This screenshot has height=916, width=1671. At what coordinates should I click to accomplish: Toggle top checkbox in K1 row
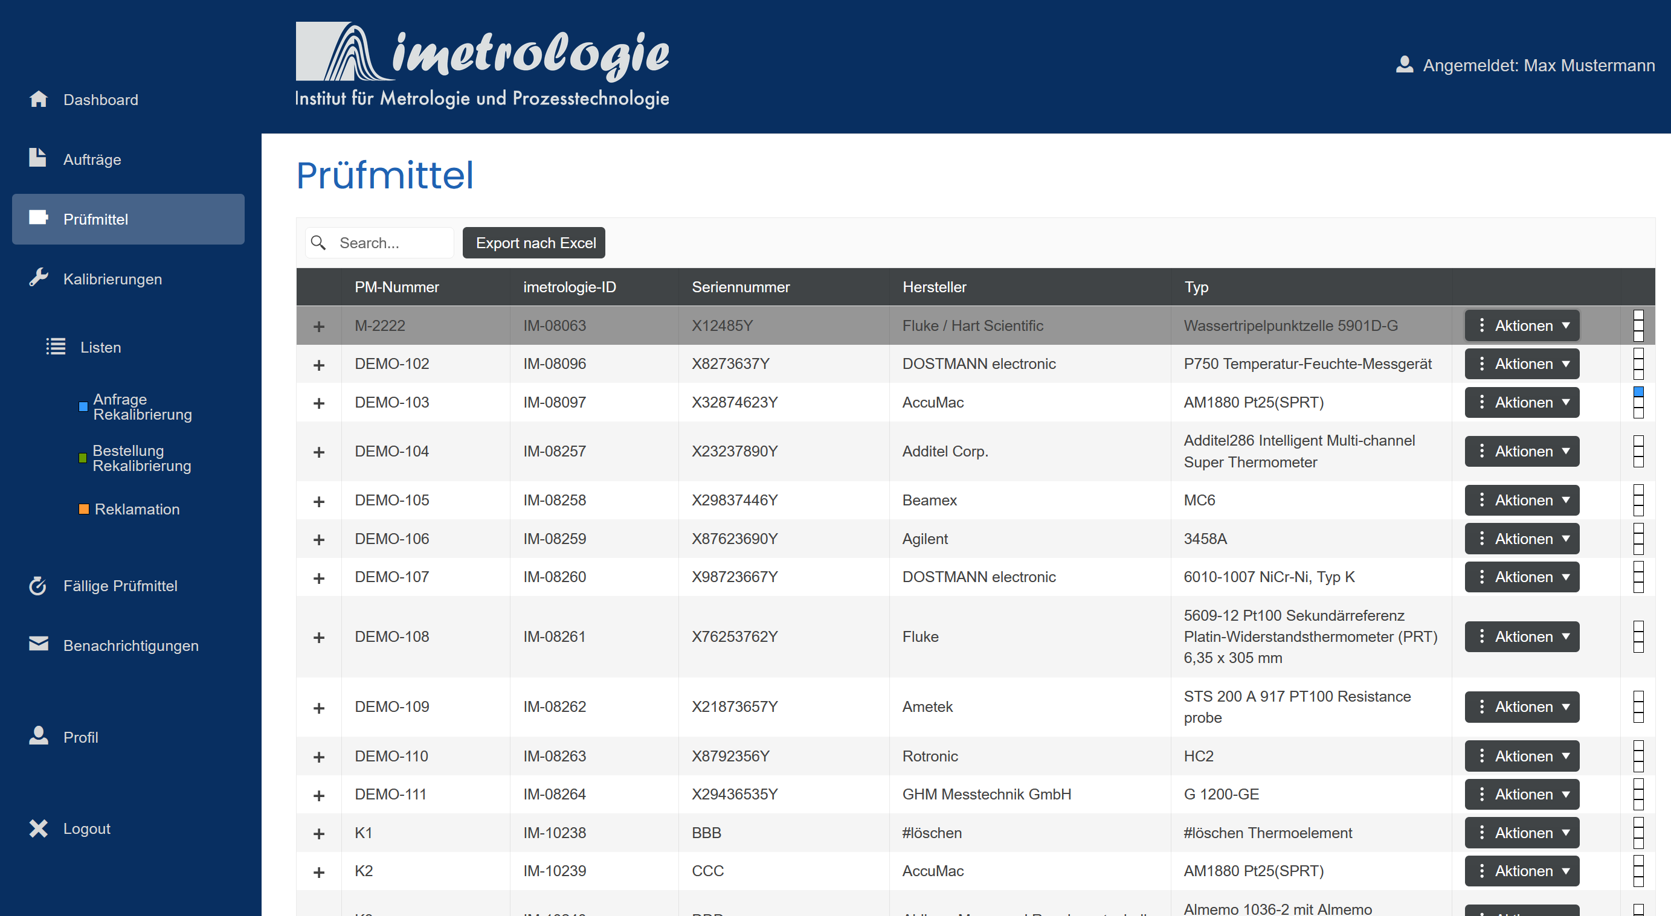(1638, 822)
